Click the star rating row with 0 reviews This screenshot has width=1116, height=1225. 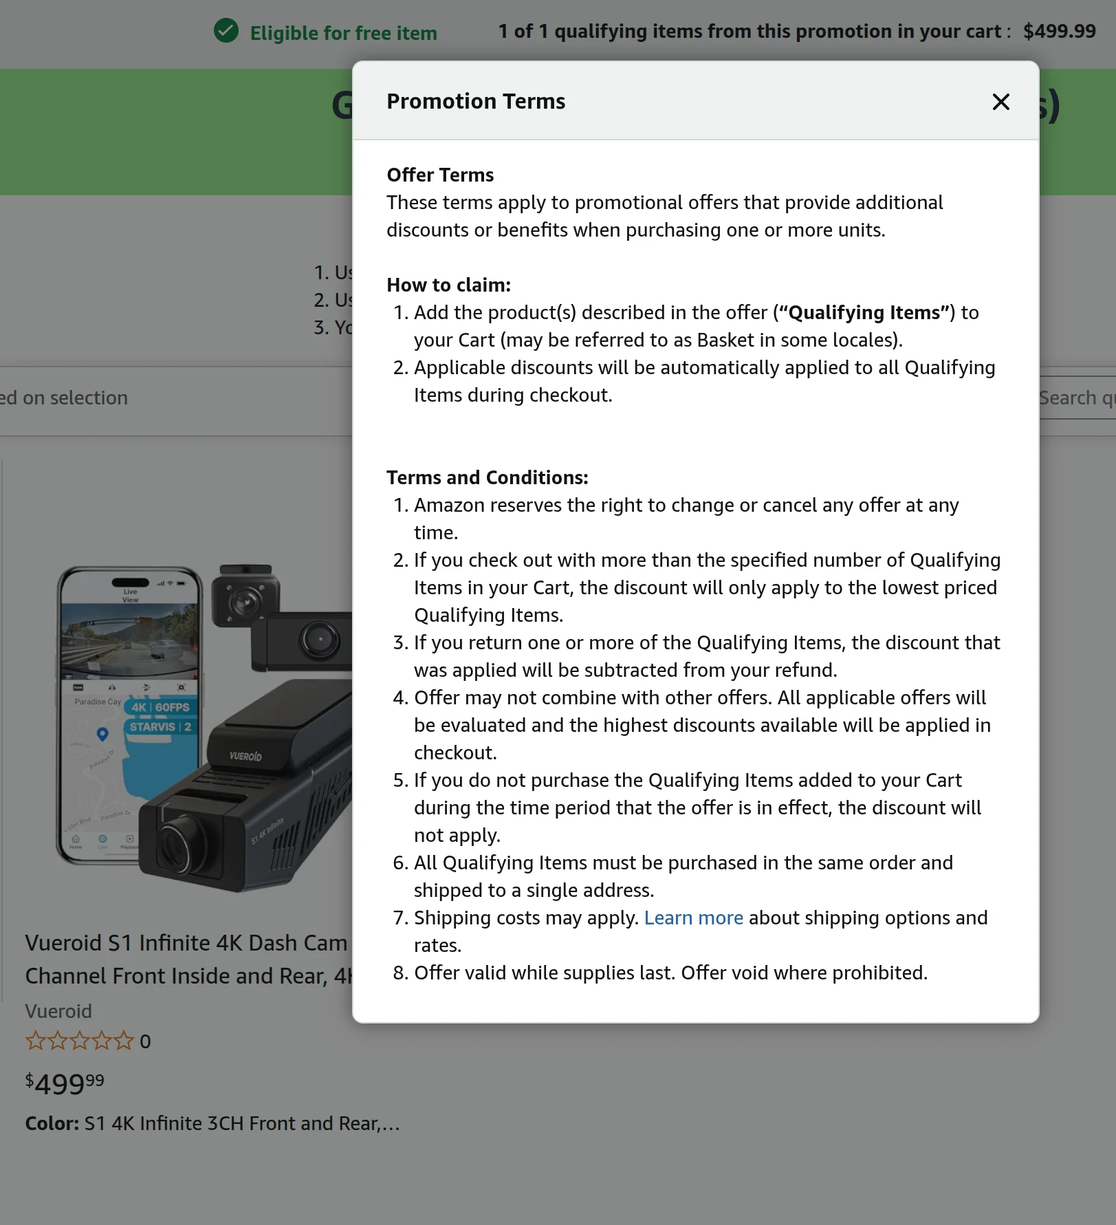coord(88,1041)
